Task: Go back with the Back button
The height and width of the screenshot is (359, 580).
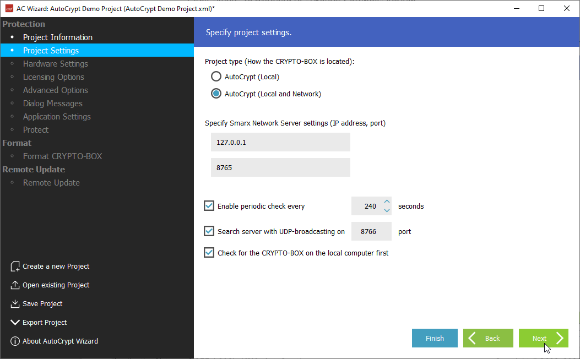Action: (488, 338)
